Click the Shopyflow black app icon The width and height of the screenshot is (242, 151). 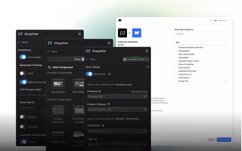[x=123, y=33]
